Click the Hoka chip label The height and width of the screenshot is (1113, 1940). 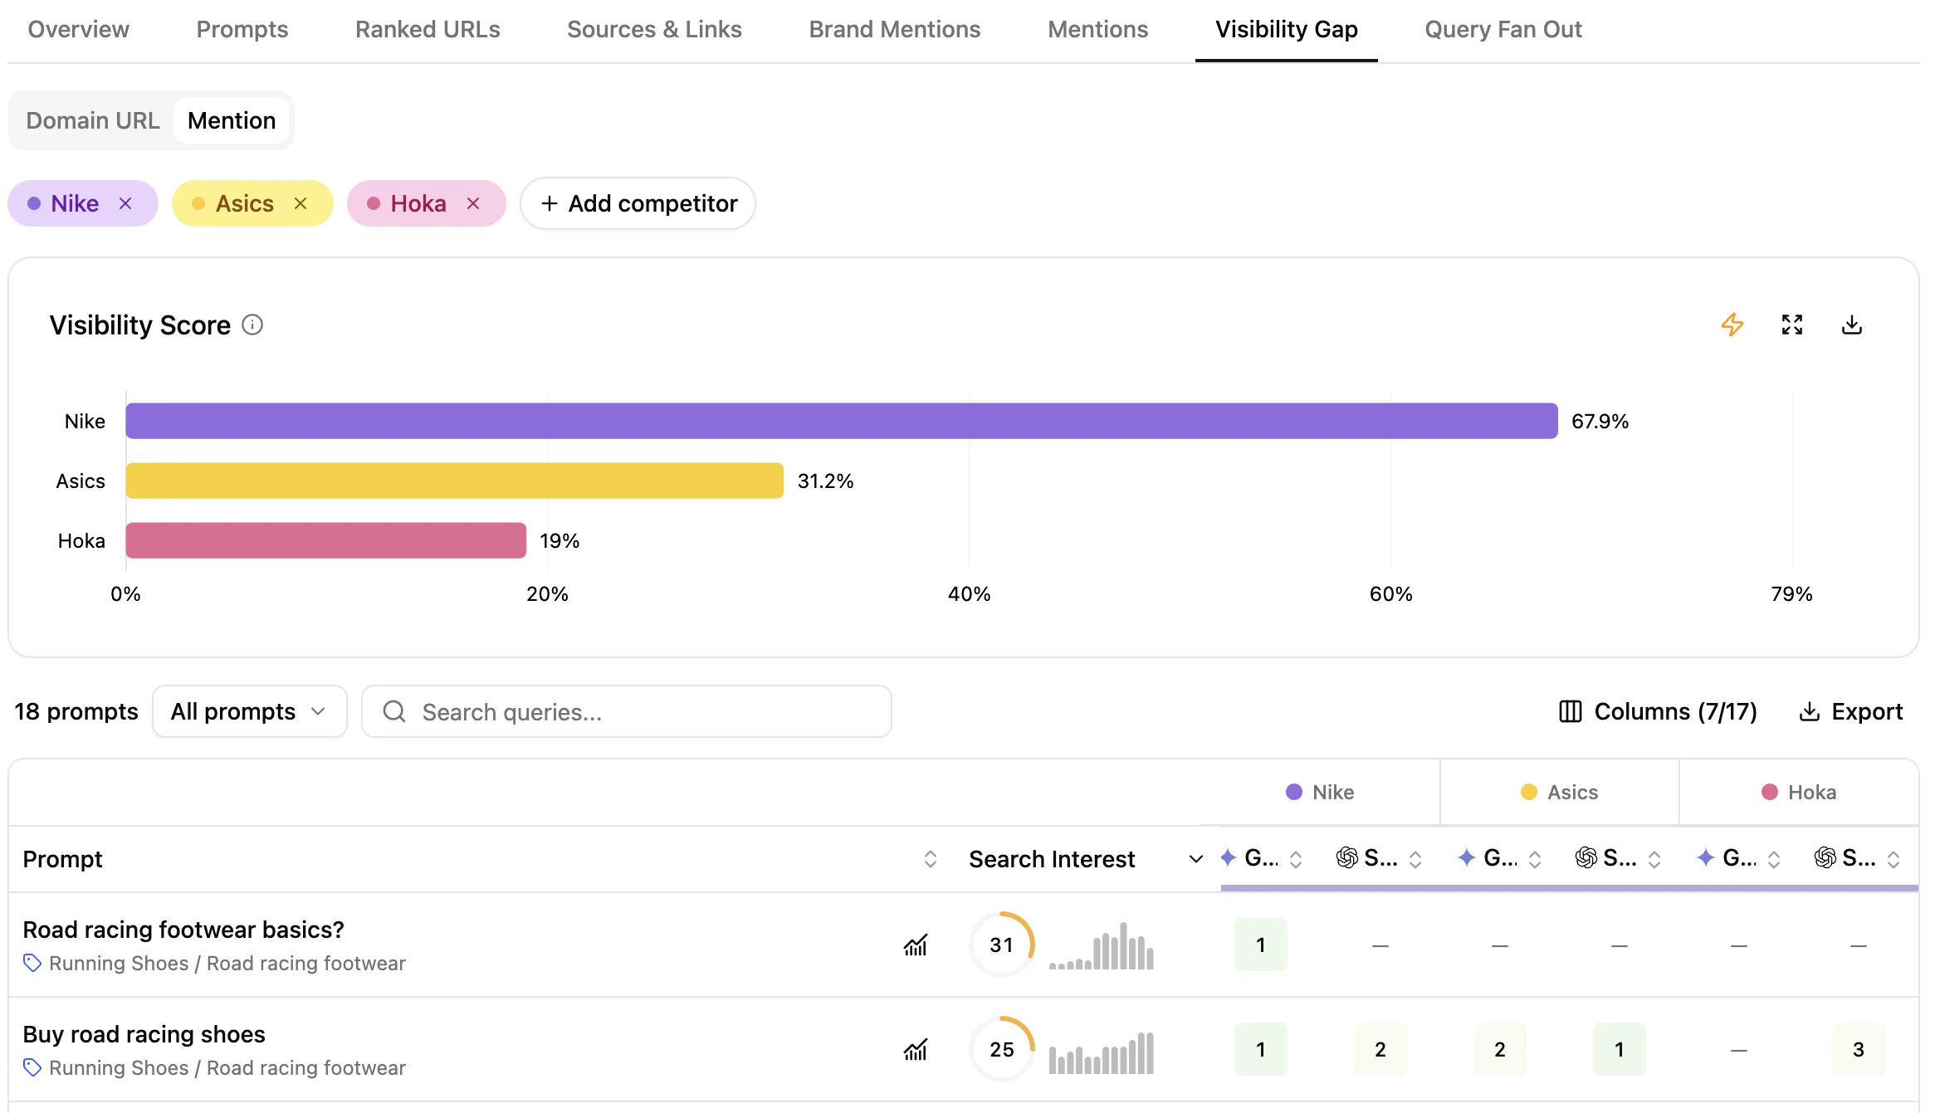click(x=418, y=203)
